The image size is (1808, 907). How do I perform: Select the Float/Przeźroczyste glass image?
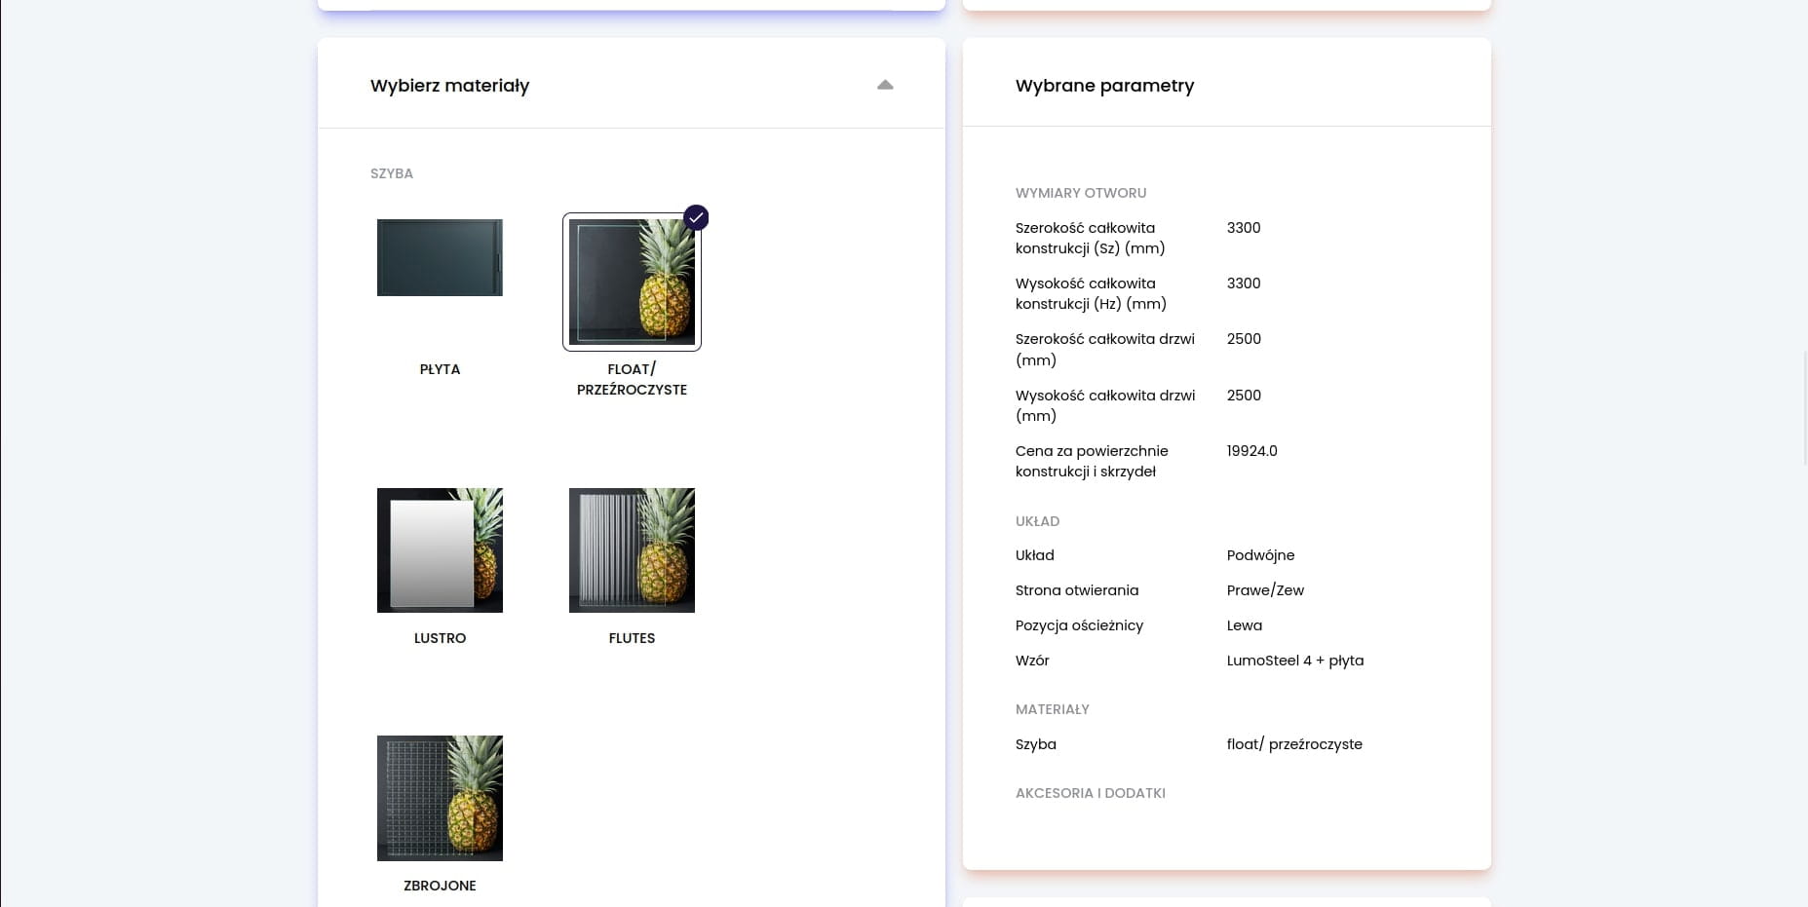coord(632,282)
